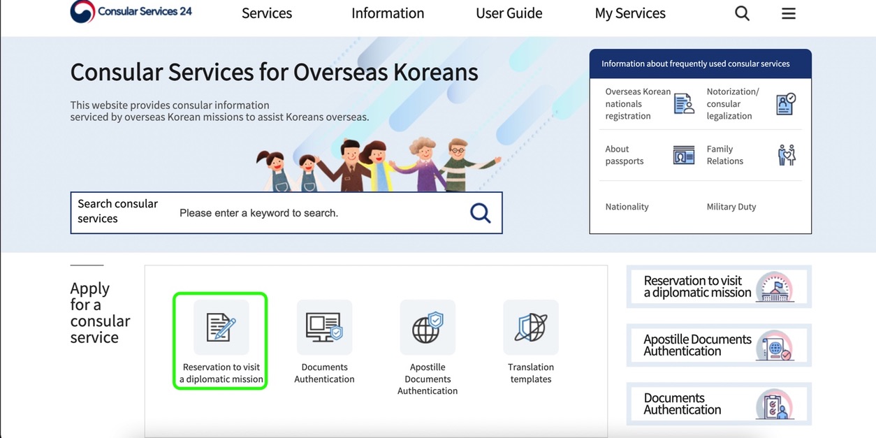Open the Military Duty link
876x438 pixels.
coord(731,206)
